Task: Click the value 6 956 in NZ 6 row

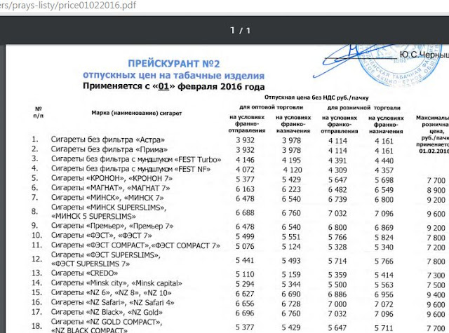Action: click(x=384, y=294)
